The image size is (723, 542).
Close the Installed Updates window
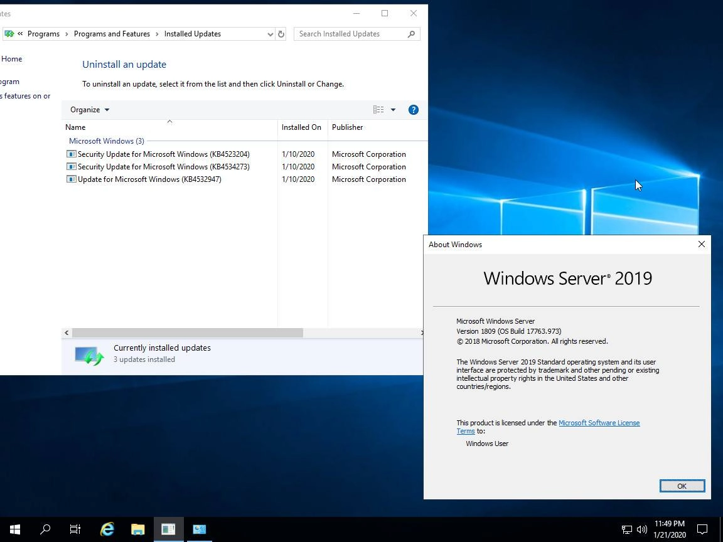coord(414,13)
